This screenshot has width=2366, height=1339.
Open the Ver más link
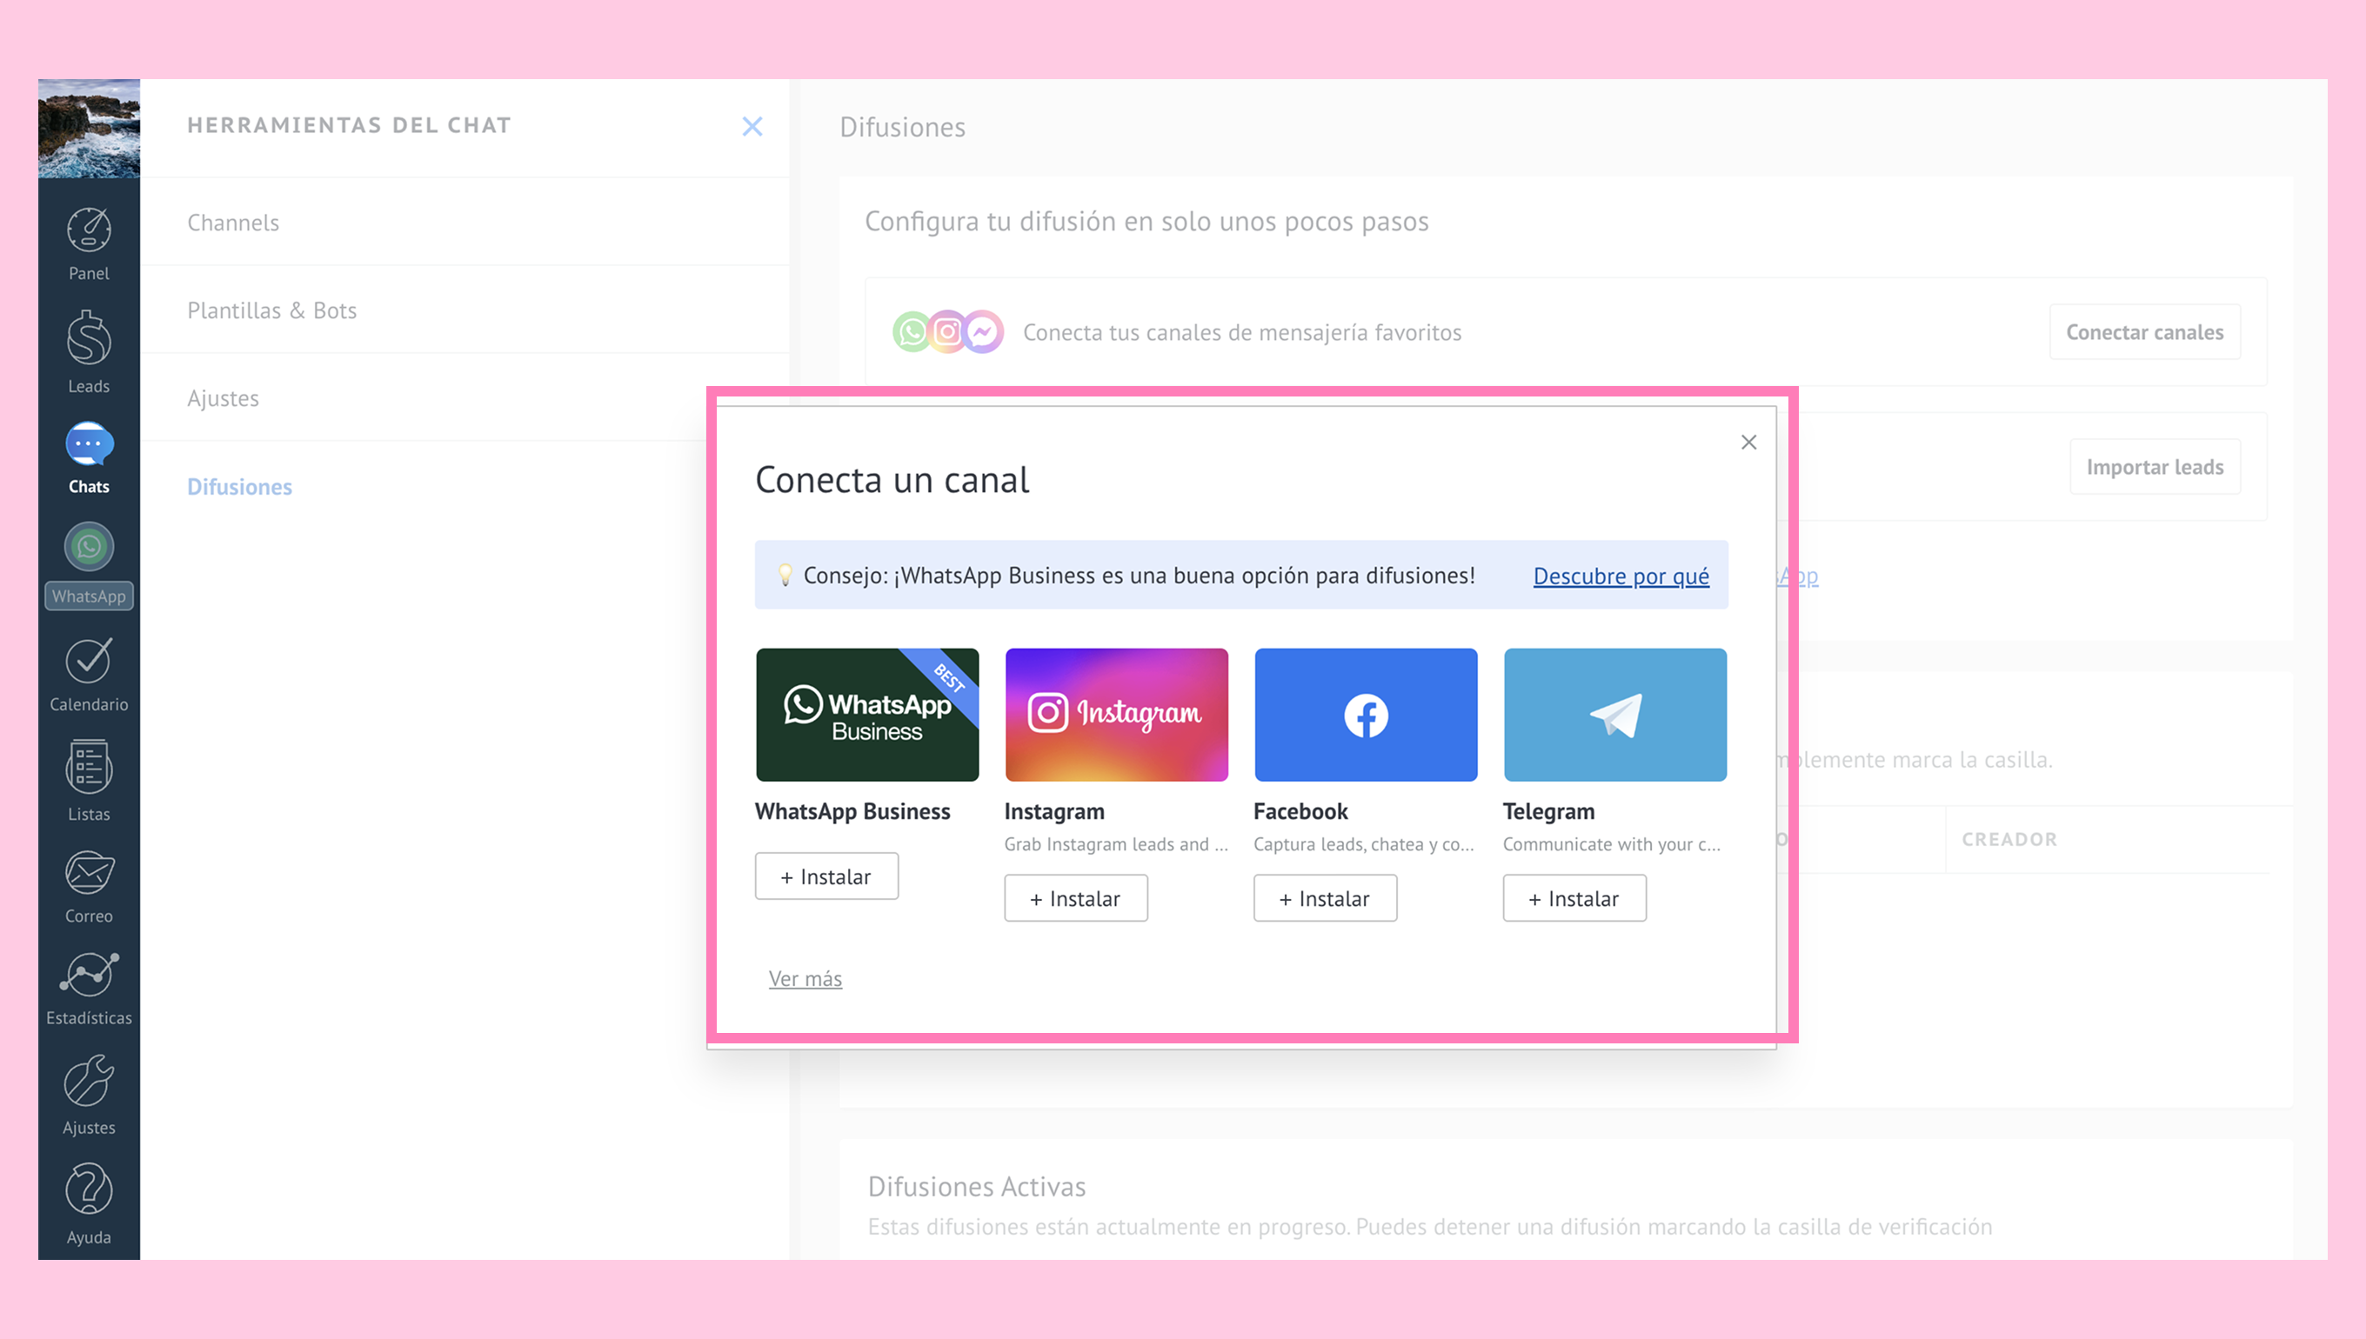point(805,978)
